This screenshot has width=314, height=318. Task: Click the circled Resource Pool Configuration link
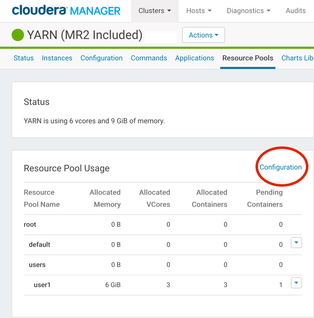point(281,167)
